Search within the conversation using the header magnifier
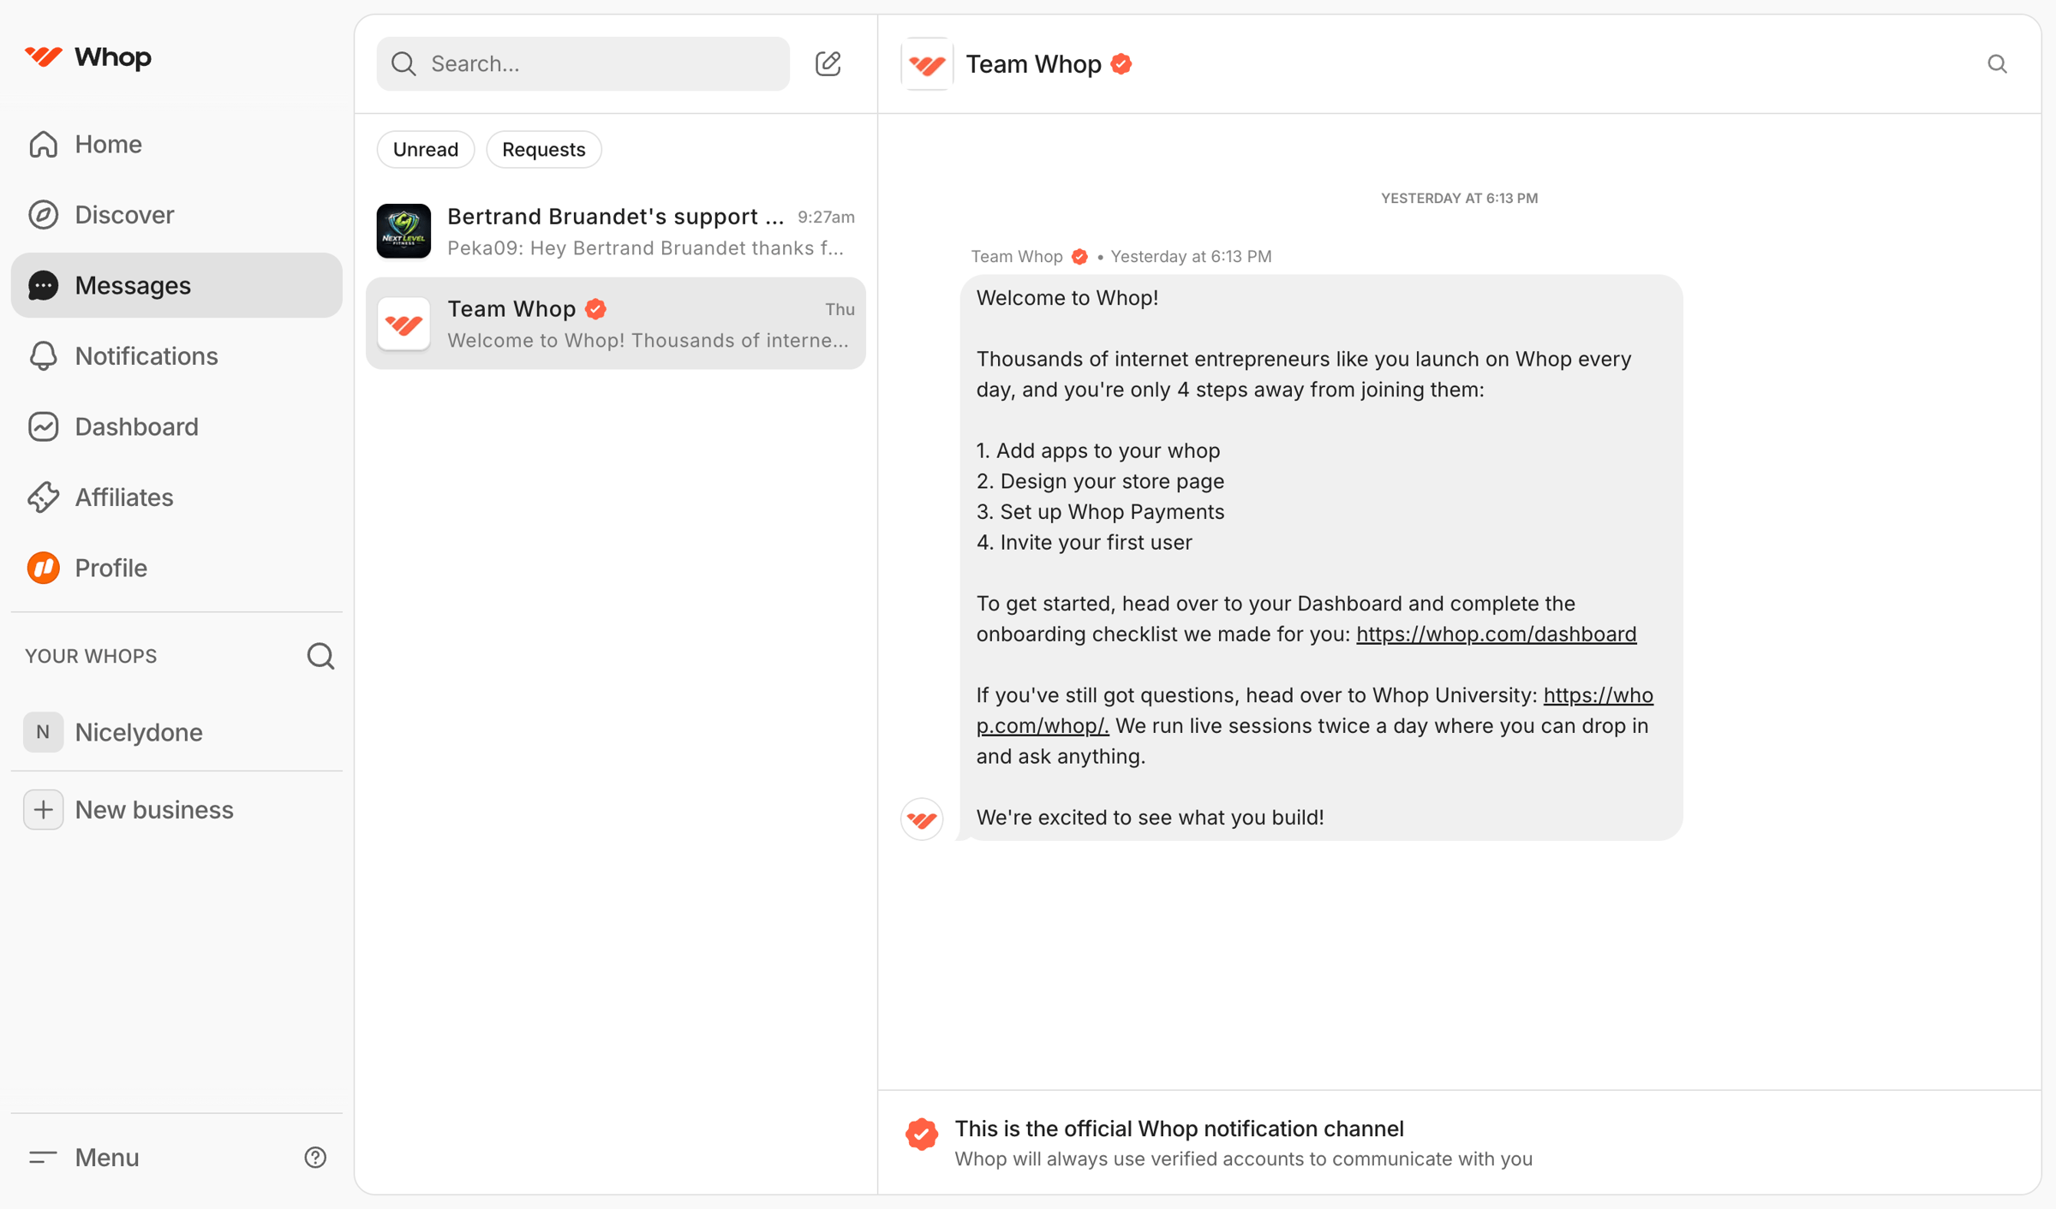 (1997, 63)
